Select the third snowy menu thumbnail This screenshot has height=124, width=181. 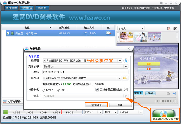click(x=154, y=37)
